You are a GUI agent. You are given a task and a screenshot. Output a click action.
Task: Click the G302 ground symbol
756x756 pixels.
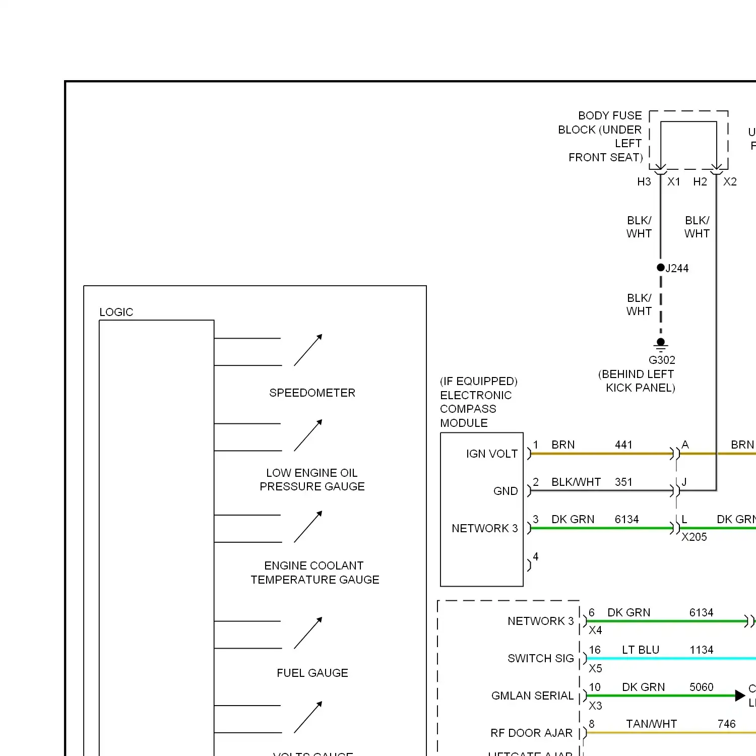(661, 345)
